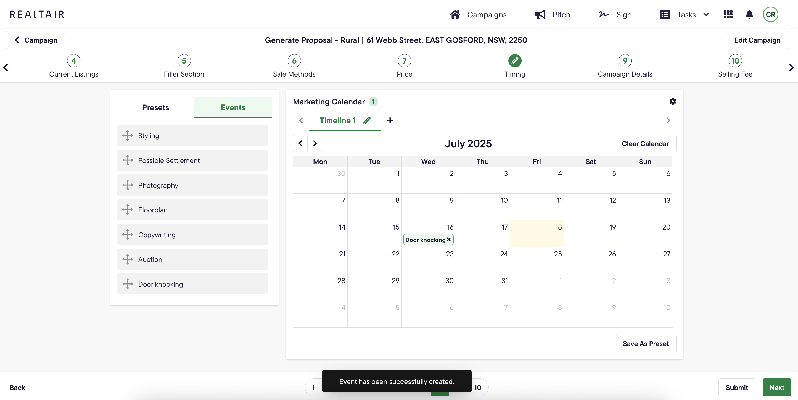Image resolution: width=798 pixels, height=400 pixels.
Task: Grab the Door knocking list move handle
Action: point(128,284)
